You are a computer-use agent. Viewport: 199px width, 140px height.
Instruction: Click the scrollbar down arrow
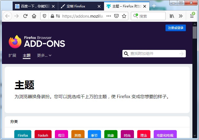(x=195, y=136)
